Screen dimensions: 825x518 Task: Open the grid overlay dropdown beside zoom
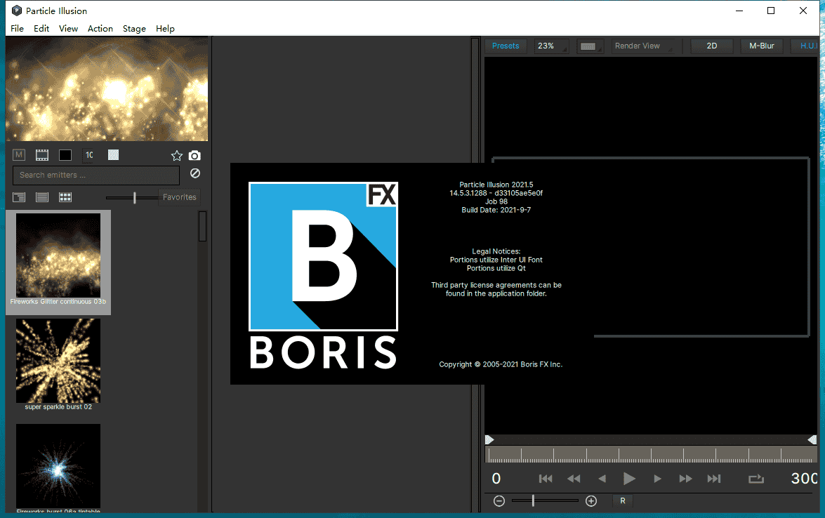pyautogui.click(x=590, y=45)
